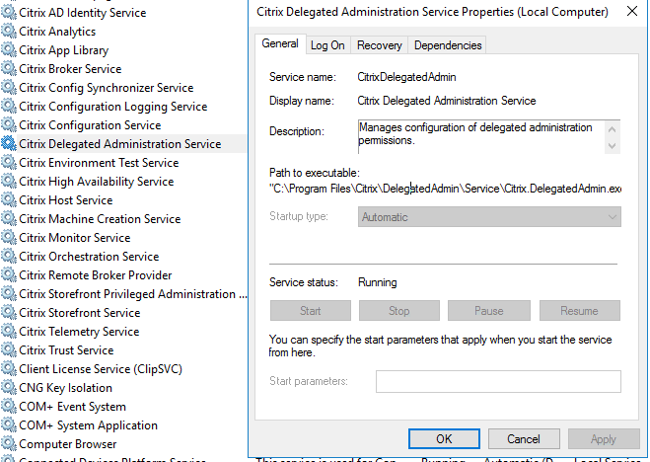Click the Citrix Trust Service gear icon
The width and height of the screenshot is (650, 462).
[9, 350]
